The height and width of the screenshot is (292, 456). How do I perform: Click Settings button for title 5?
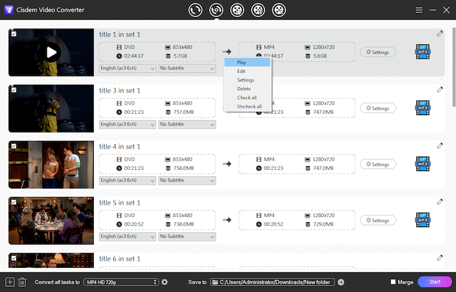click(x=378, y=220)
